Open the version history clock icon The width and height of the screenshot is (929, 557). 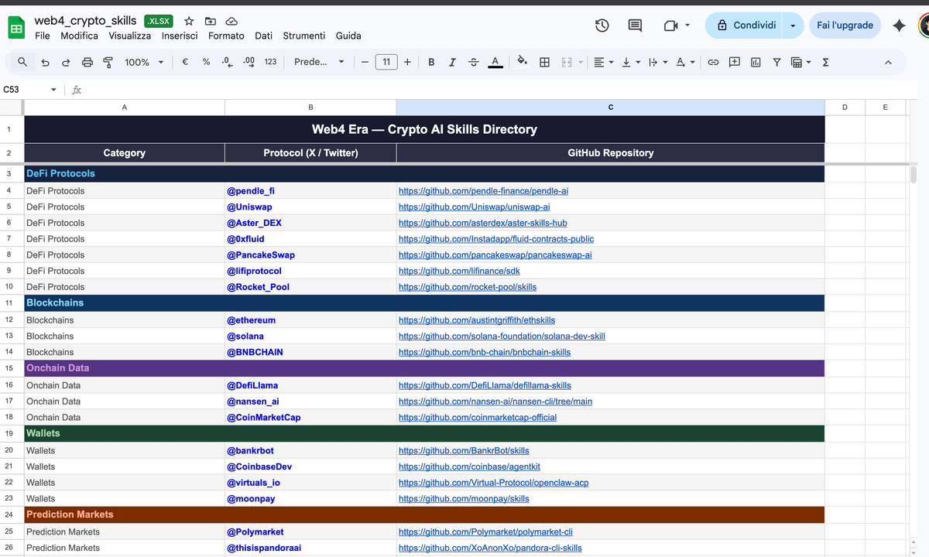[602, 26]
